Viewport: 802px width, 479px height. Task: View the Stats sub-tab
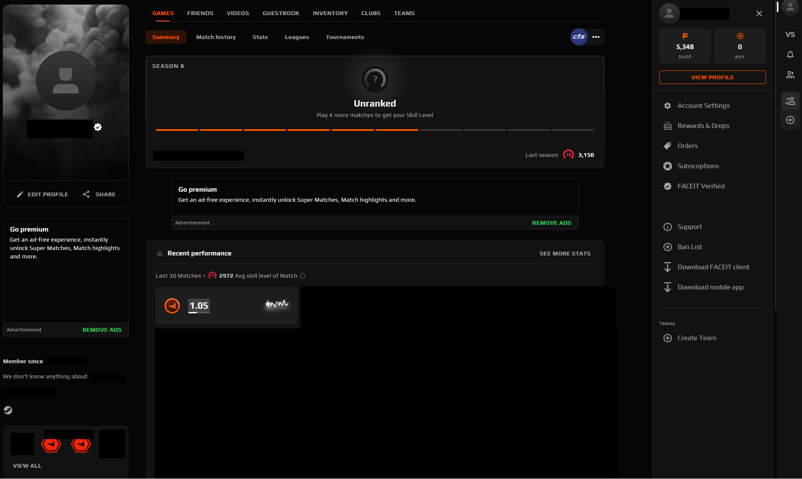[x=260, y=37]
